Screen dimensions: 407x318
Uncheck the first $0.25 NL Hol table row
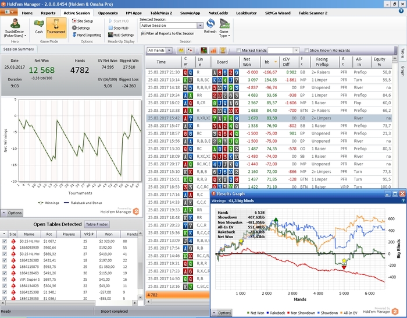pyautogui.click(x=5, y=241)
